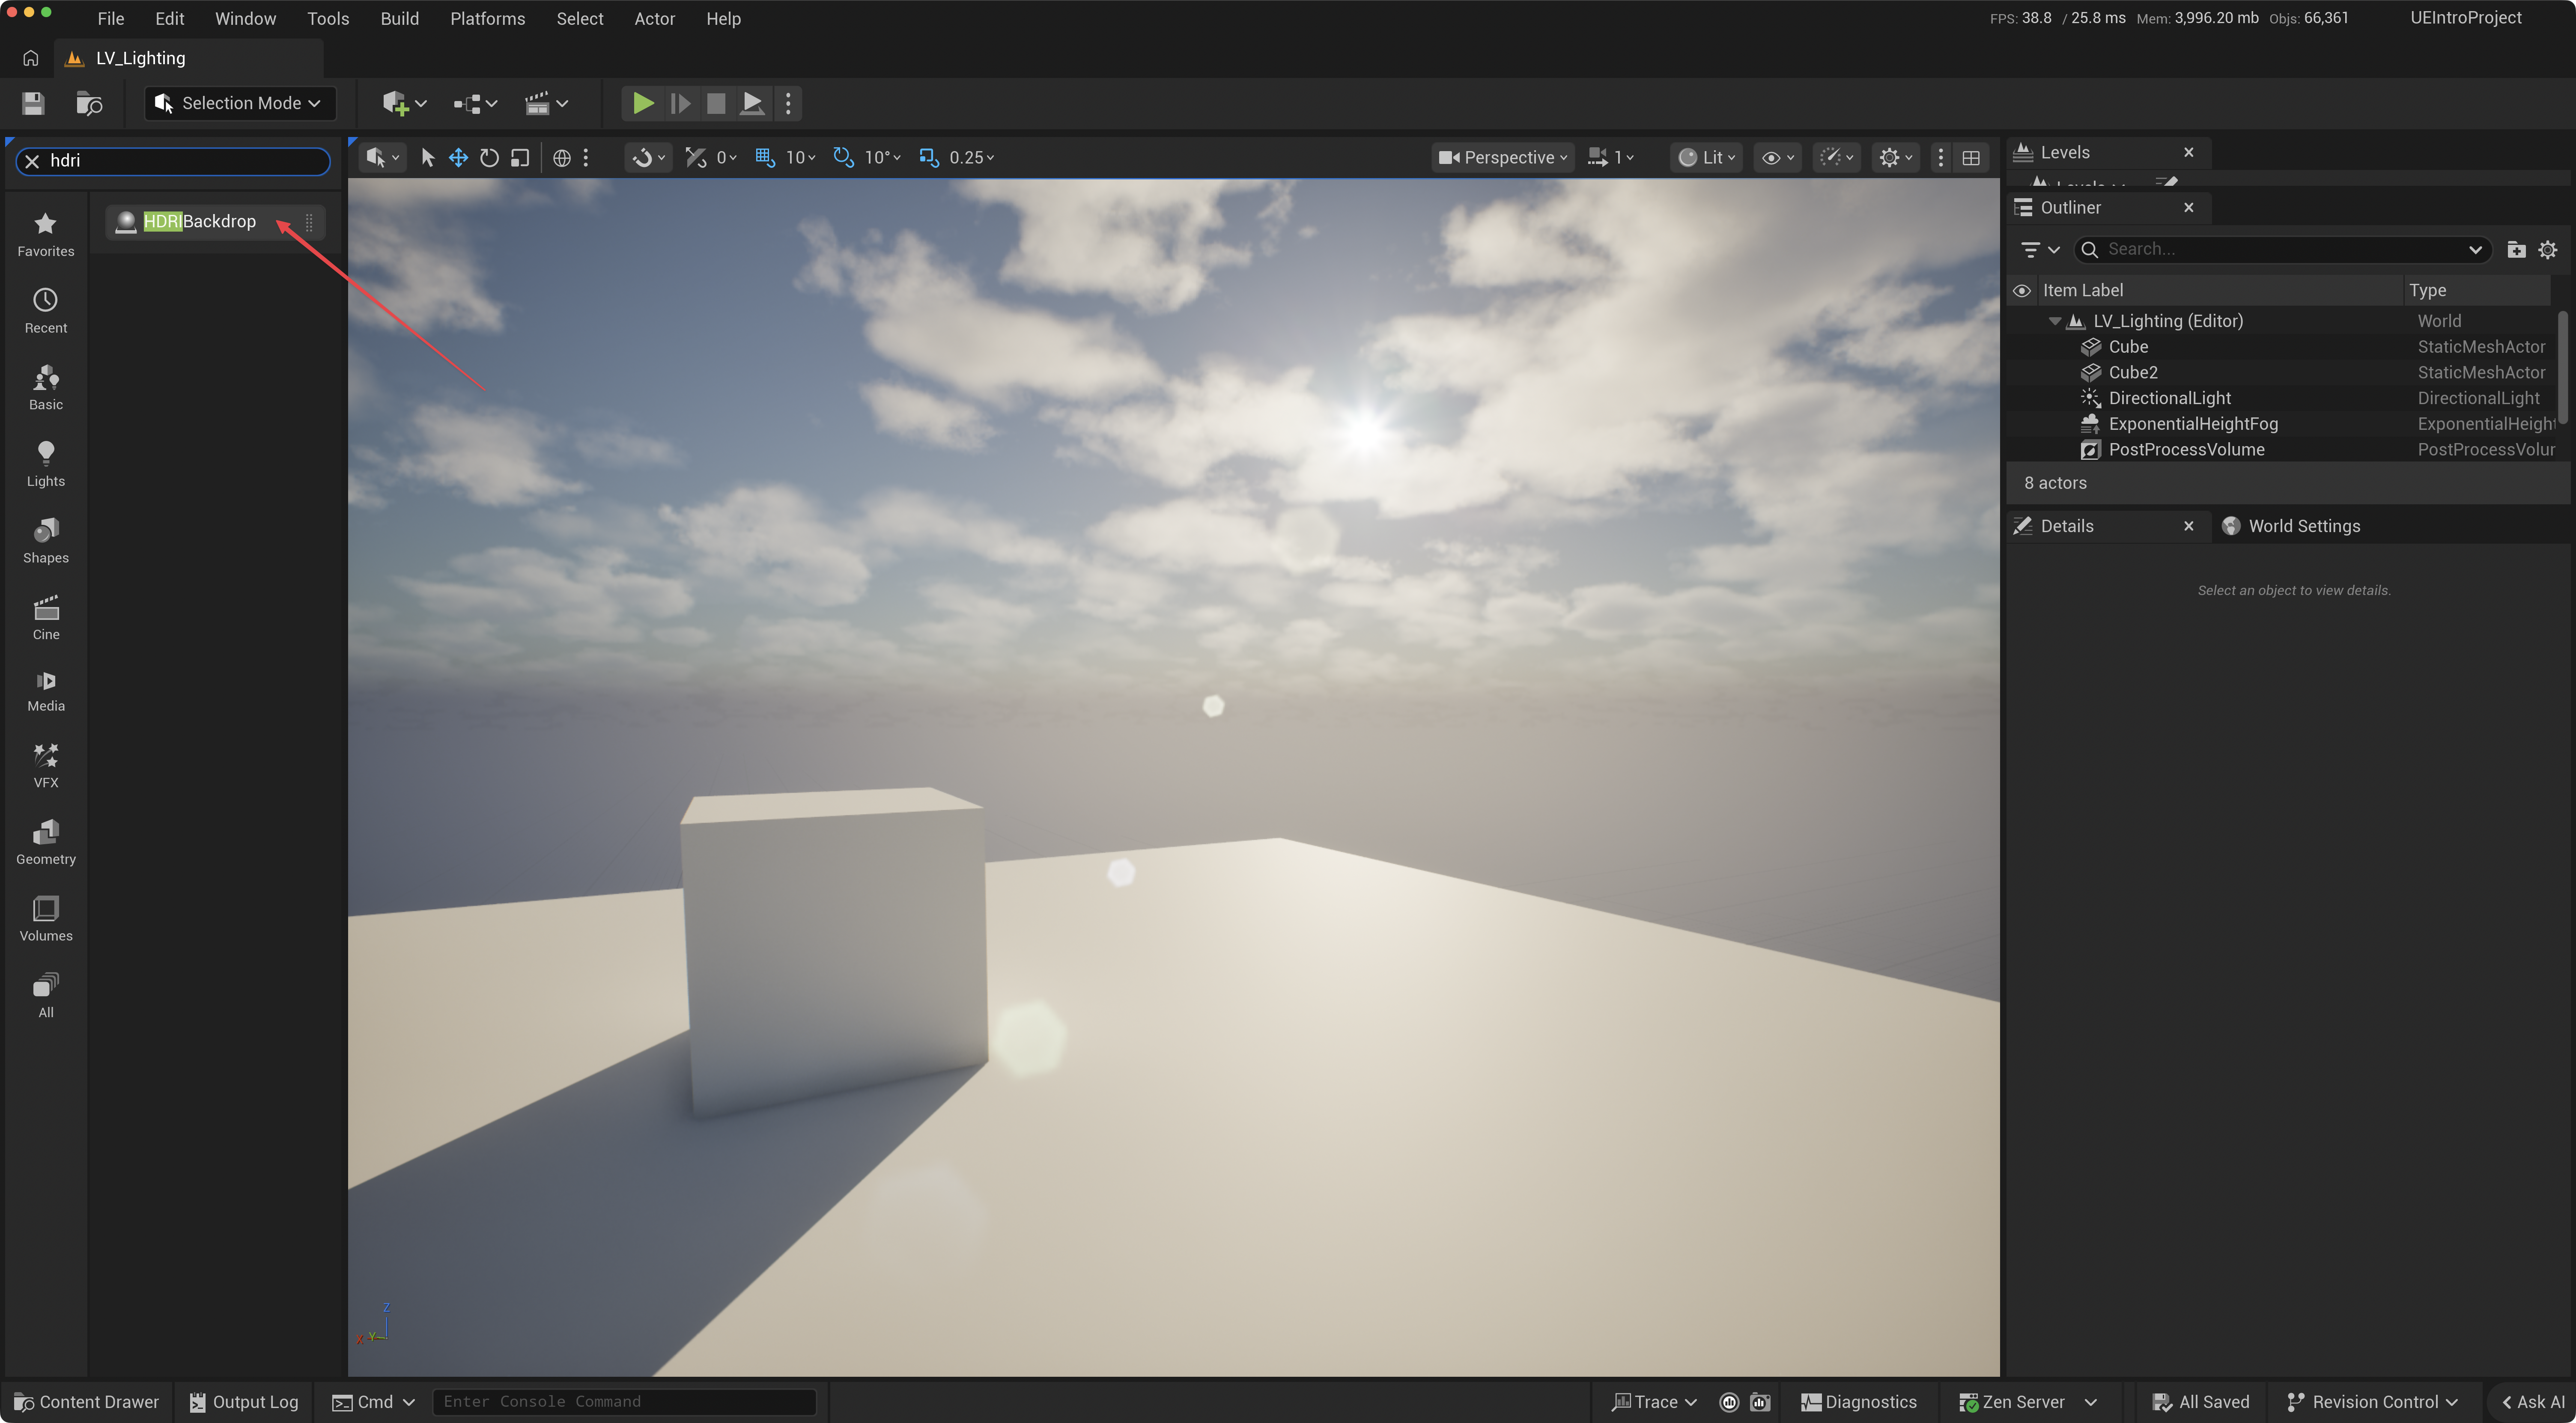The image size is (2576, 1423).
Task: Open the Lights actor category
Action: pos(45,465)
